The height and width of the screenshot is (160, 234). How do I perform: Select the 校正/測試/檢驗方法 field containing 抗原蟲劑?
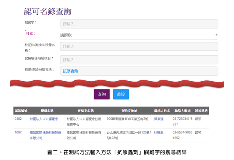point(139,71)
